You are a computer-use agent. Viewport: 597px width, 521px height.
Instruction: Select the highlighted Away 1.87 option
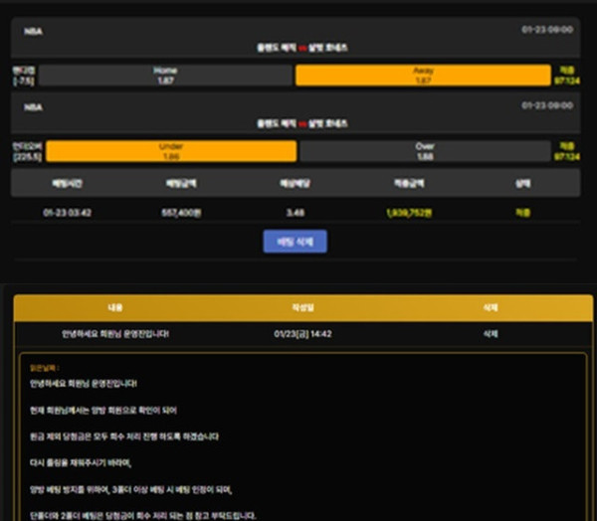pyautogui.click(x=422, y=76)
